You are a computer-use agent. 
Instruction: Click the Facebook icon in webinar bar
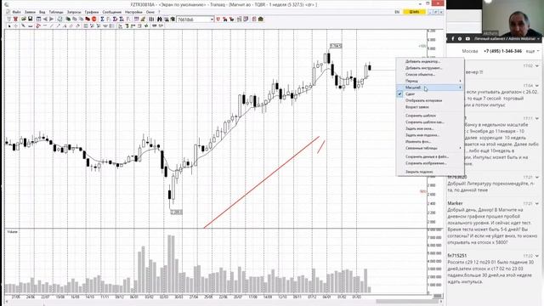tap(453, 39)
